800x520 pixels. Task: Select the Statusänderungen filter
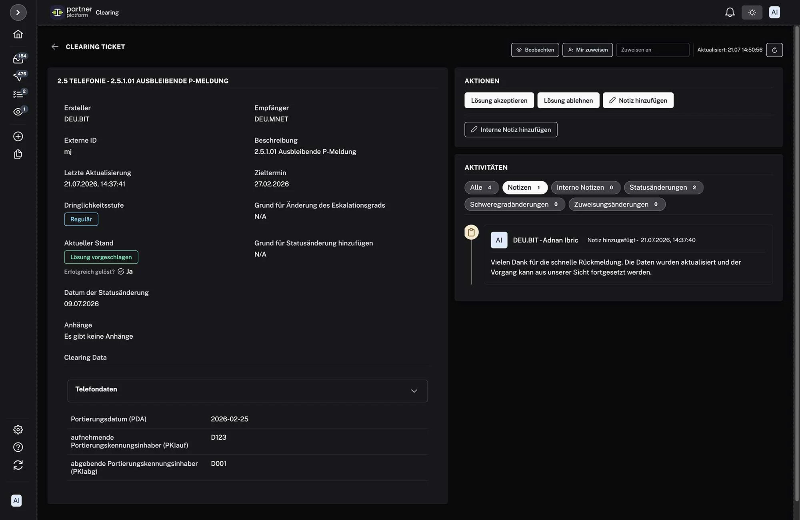[x=664, y=187]
